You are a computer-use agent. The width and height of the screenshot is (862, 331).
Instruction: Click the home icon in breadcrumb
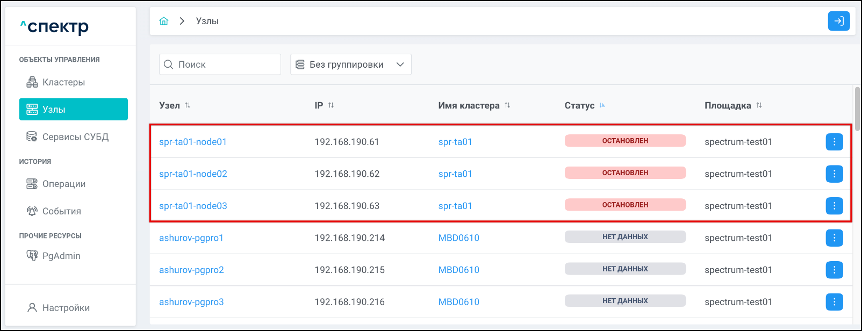164,21
